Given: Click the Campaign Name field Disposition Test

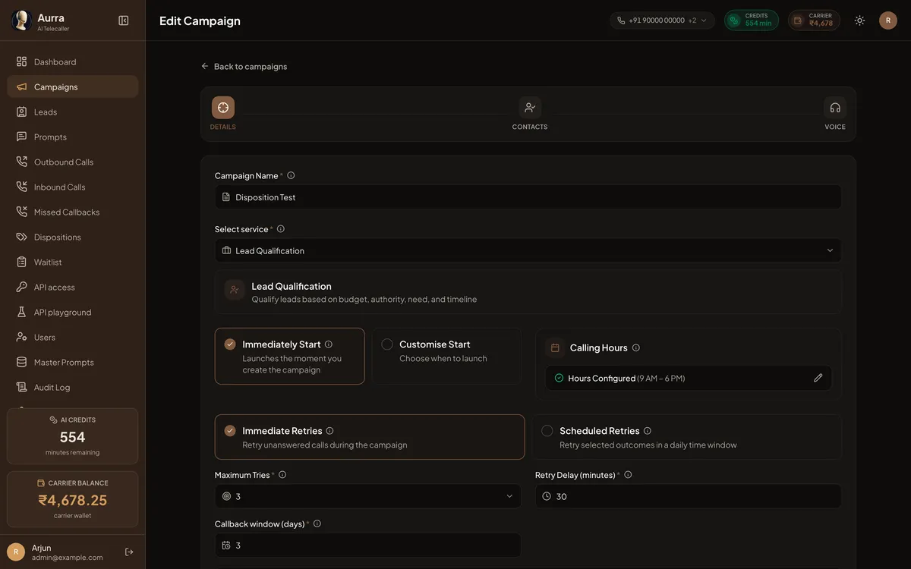Looking at the screenshot, I should pyautogui.click(x=528, y=197).
